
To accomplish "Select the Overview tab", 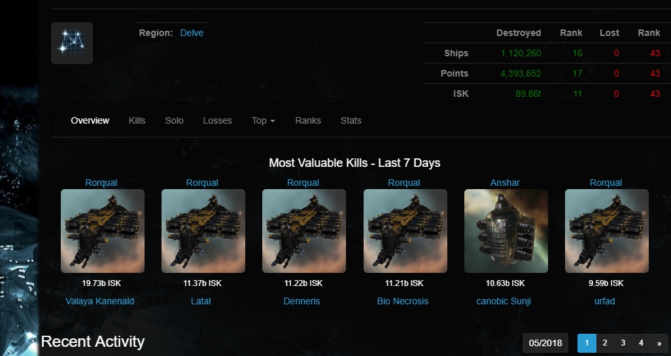I will coord(90,120).
